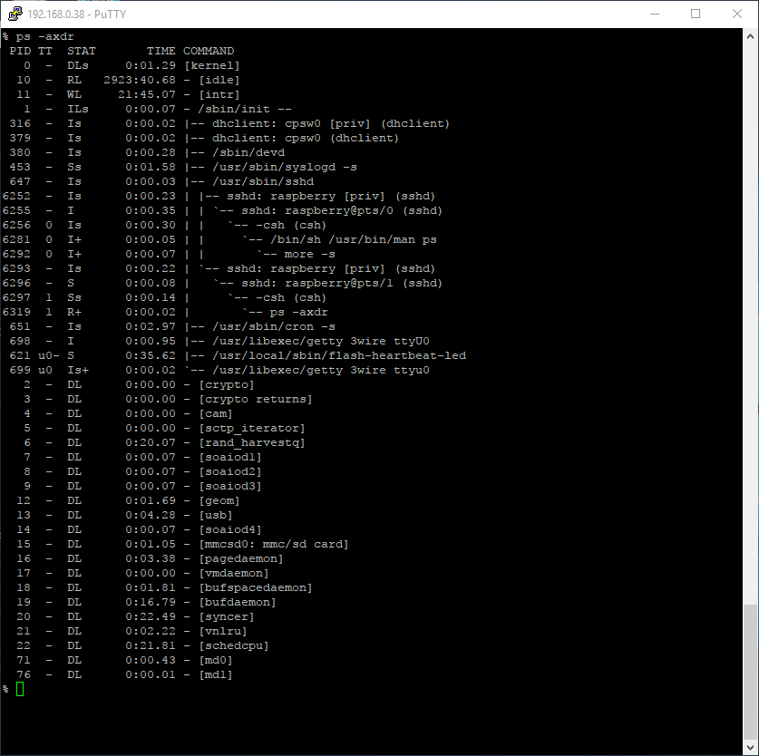
Task: Click PID 6252 in the process list
Action: [x=16, y=196]
